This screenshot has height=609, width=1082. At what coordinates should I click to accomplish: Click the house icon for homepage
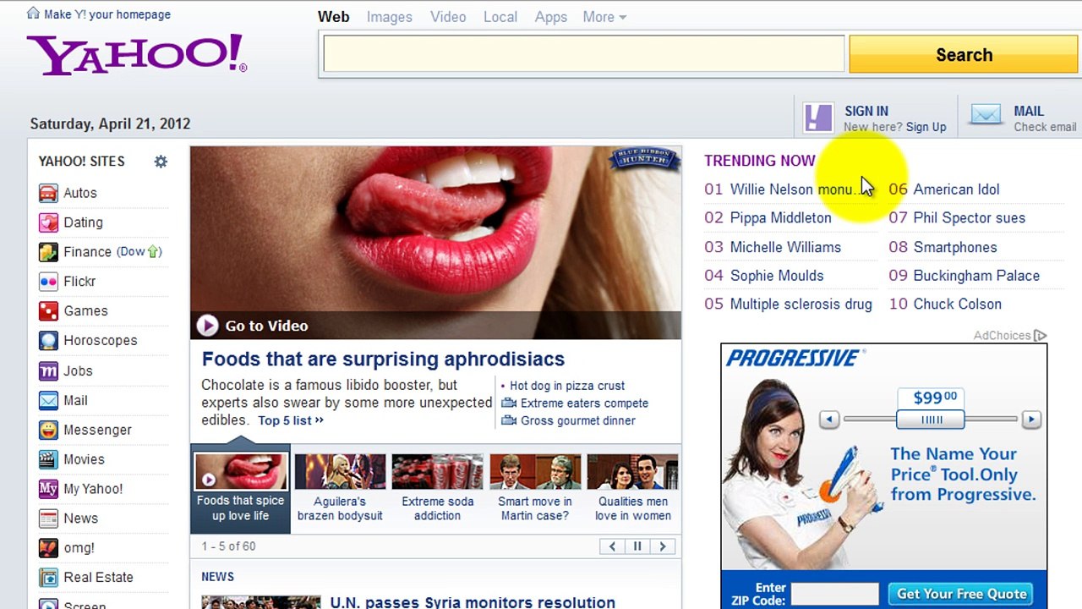pos(33,14)
